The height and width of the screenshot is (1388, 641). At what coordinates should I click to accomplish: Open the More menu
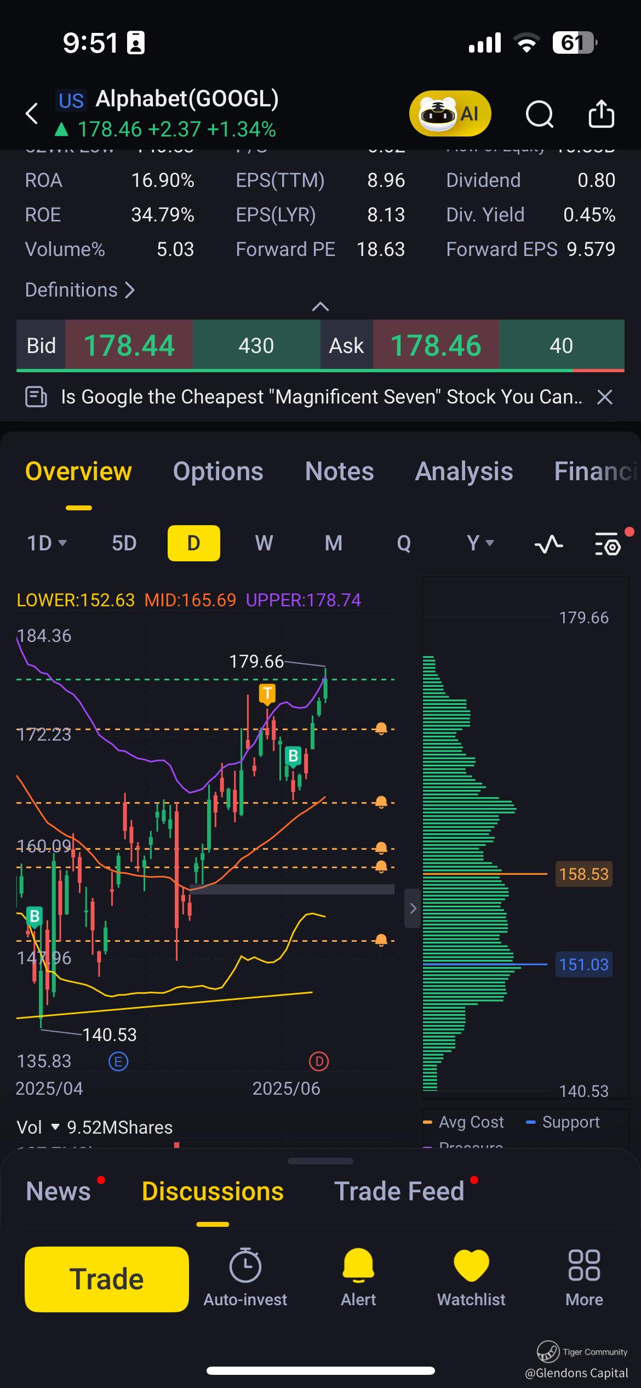pyautogui.click(x=584, y=1278)
